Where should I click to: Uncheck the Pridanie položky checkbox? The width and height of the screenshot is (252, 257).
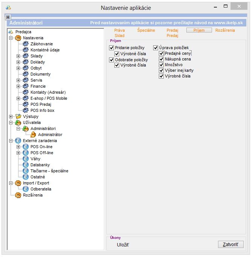click(x=111, y=48)
